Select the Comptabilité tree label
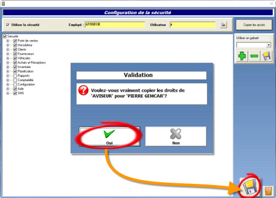This screenshot has width=276, height=198. click(25, 80)
